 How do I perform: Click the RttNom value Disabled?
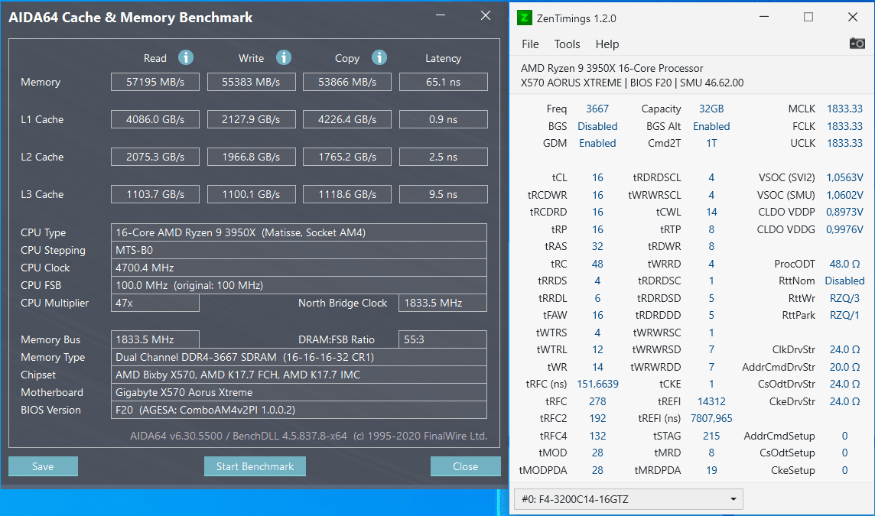coord(844,281)
